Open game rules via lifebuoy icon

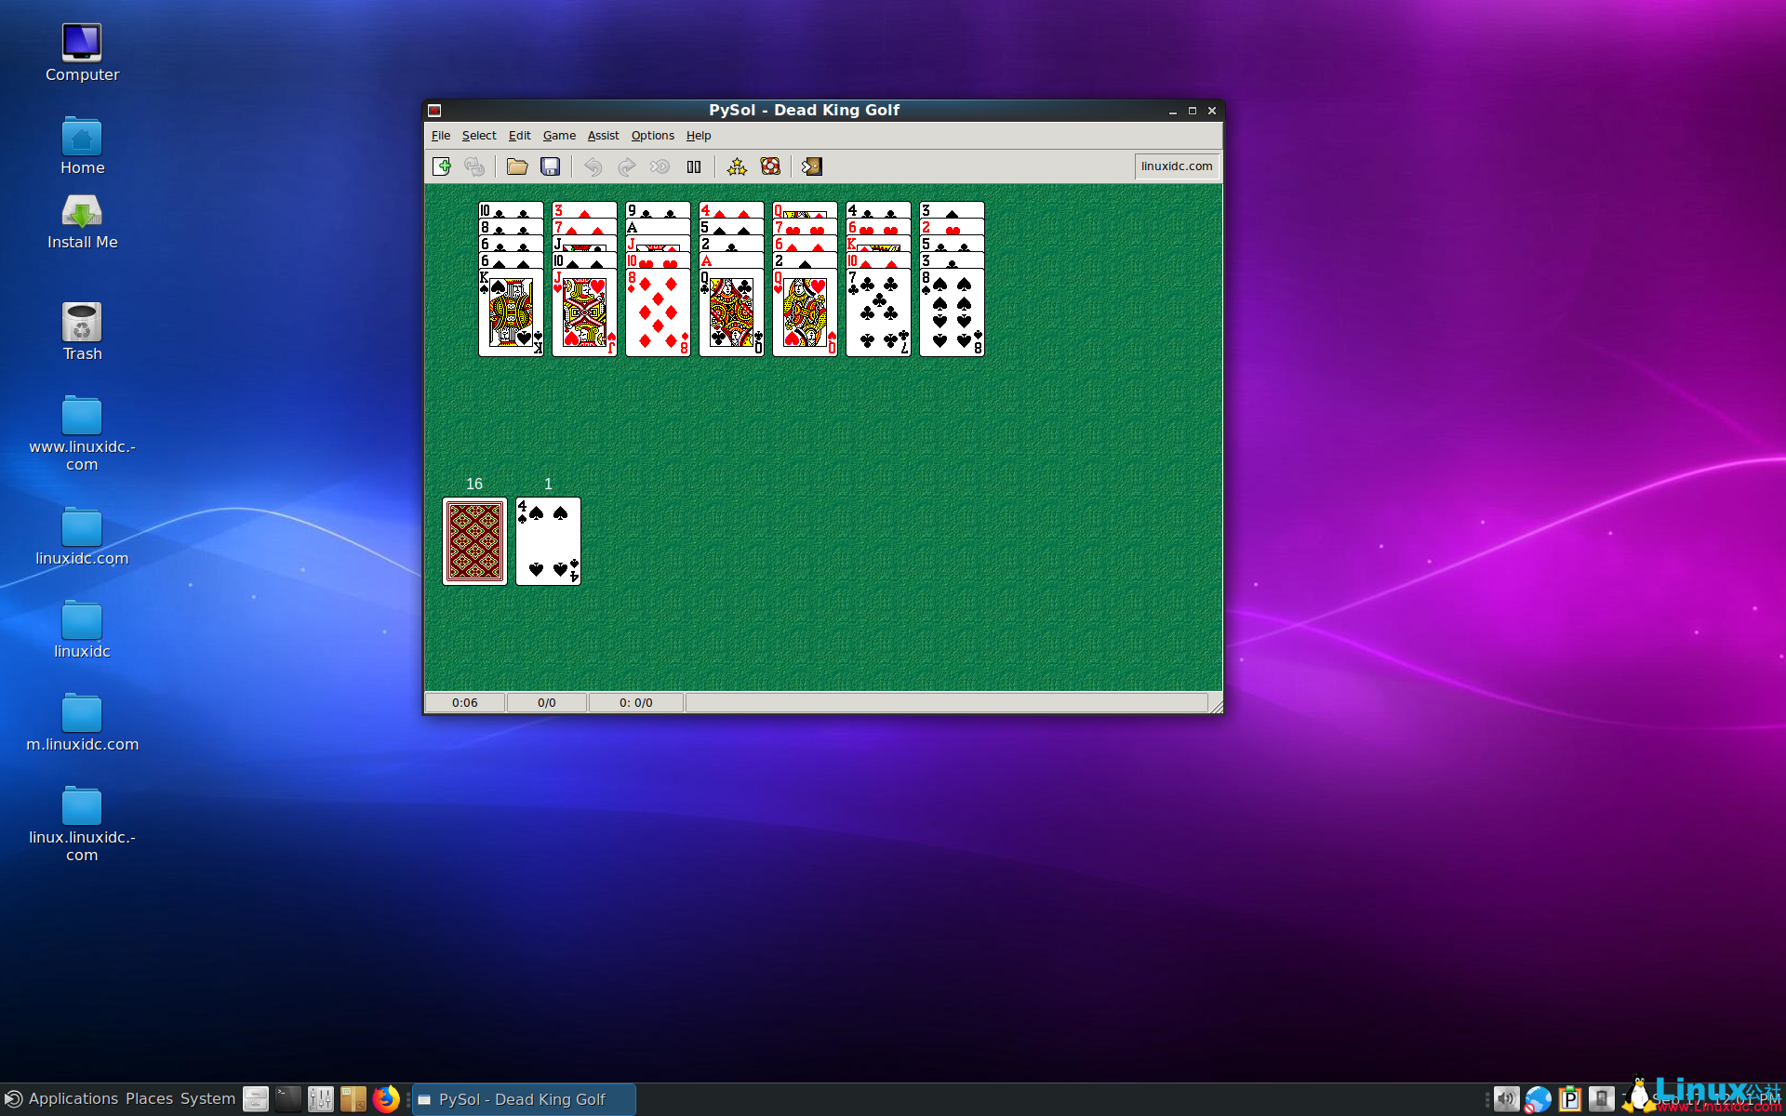point(770,166)
